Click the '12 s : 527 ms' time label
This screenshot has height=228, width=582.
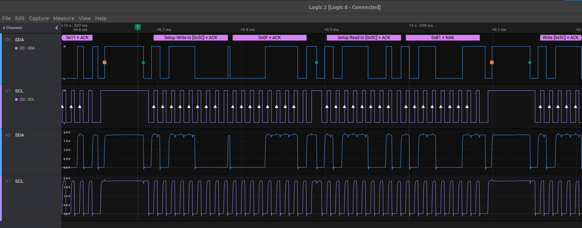coord(76,26)
